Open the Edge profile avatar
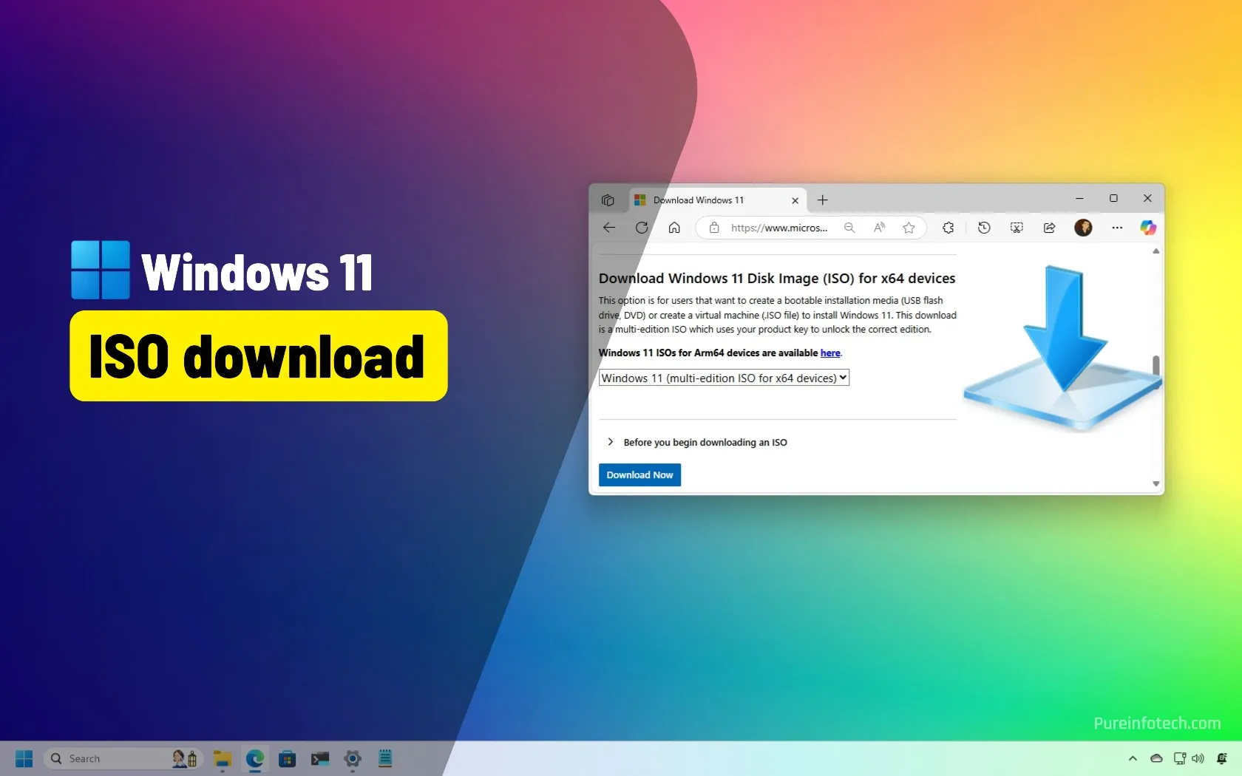The height and width of the screenshot is (776, 1242). (1083, 228)
